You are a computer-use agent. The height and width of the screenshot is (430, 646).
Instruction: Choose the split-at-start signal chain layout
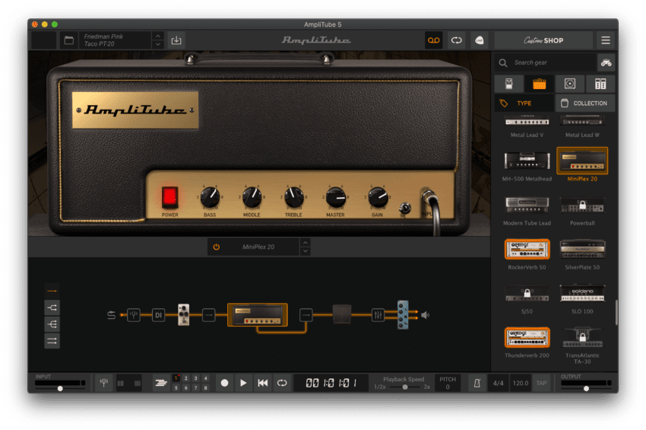52,308
